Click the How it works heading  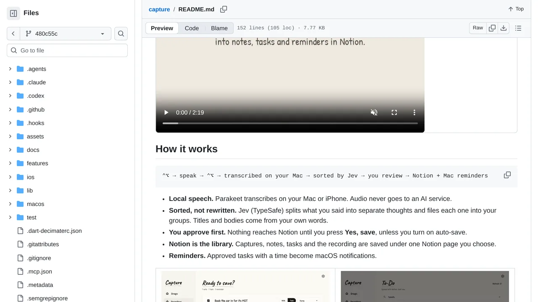tap(187, 149)
